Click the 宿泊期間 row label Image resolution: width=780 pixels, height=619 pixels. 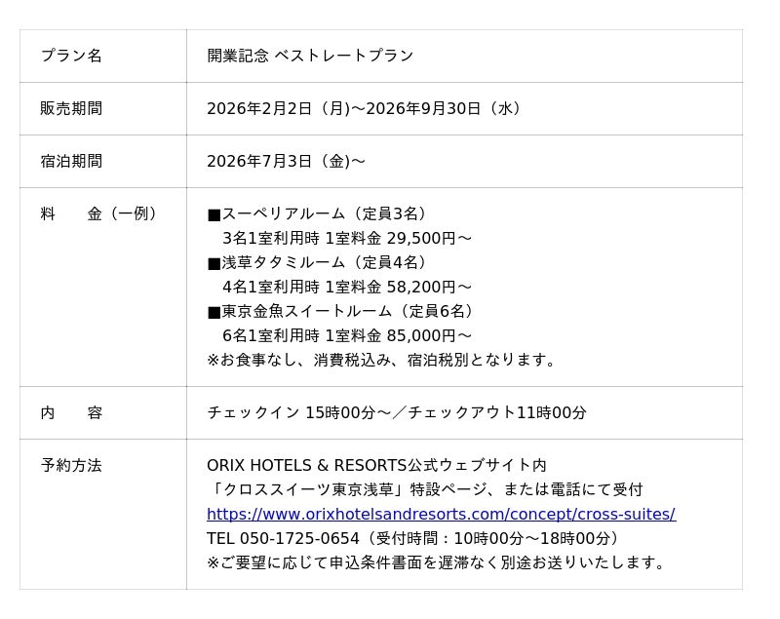[x=71, y=161]
